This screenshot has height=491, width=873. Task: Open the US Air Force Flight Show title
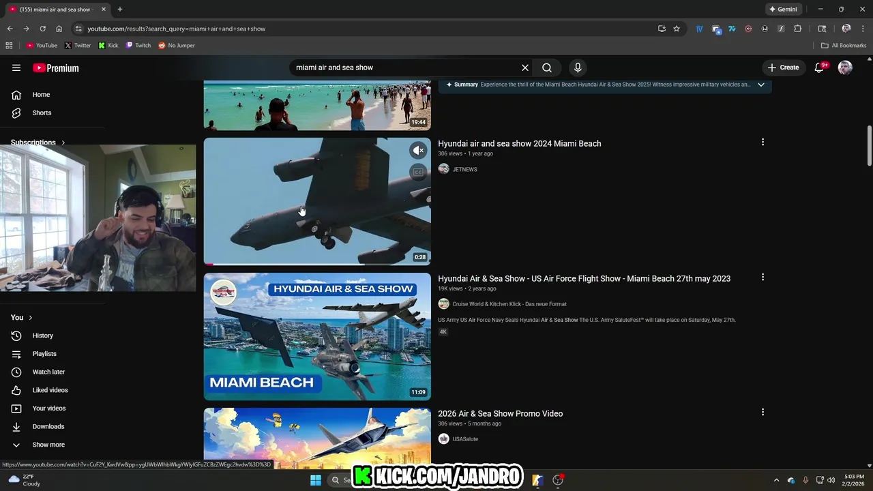click(x=584, y=279)
